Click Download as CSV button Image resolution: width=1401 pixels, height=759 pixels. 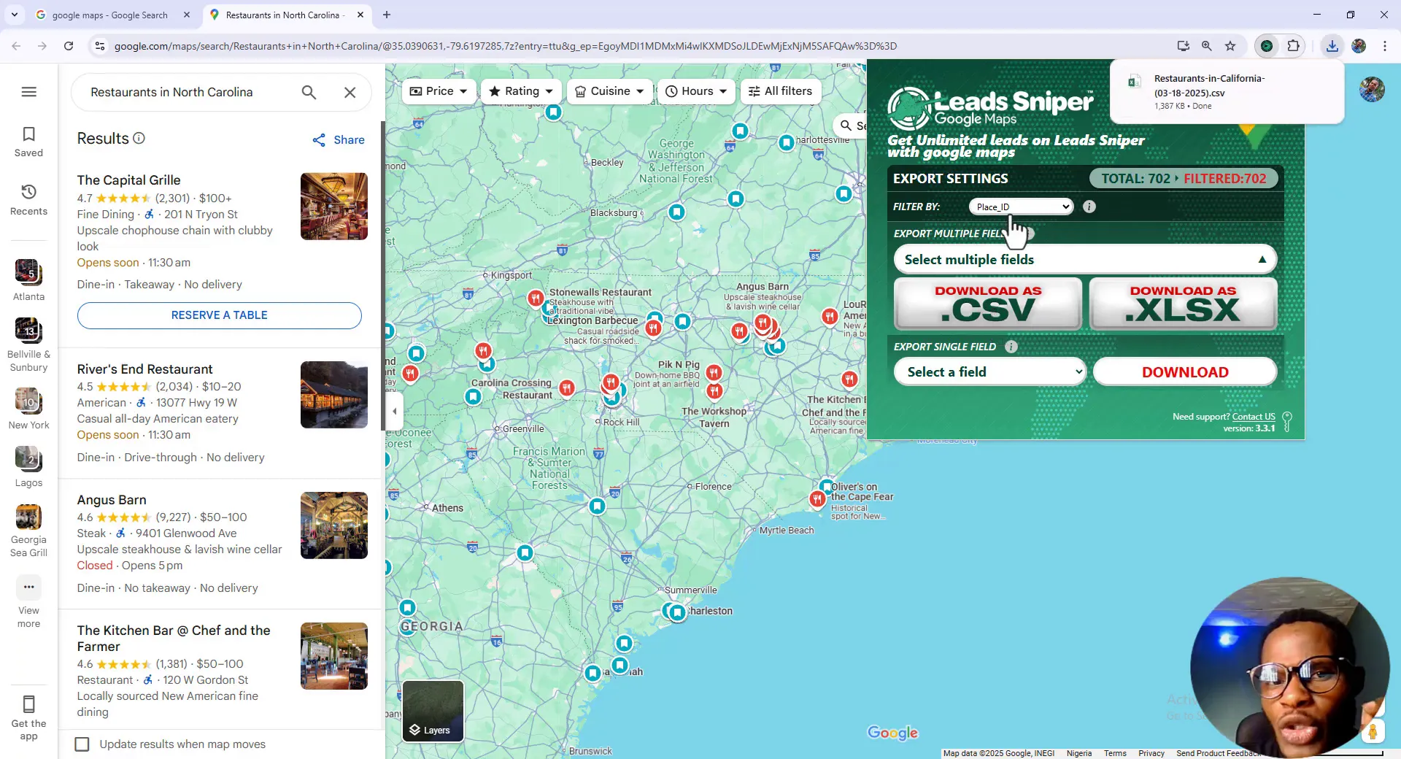click(x=988, y=304)
